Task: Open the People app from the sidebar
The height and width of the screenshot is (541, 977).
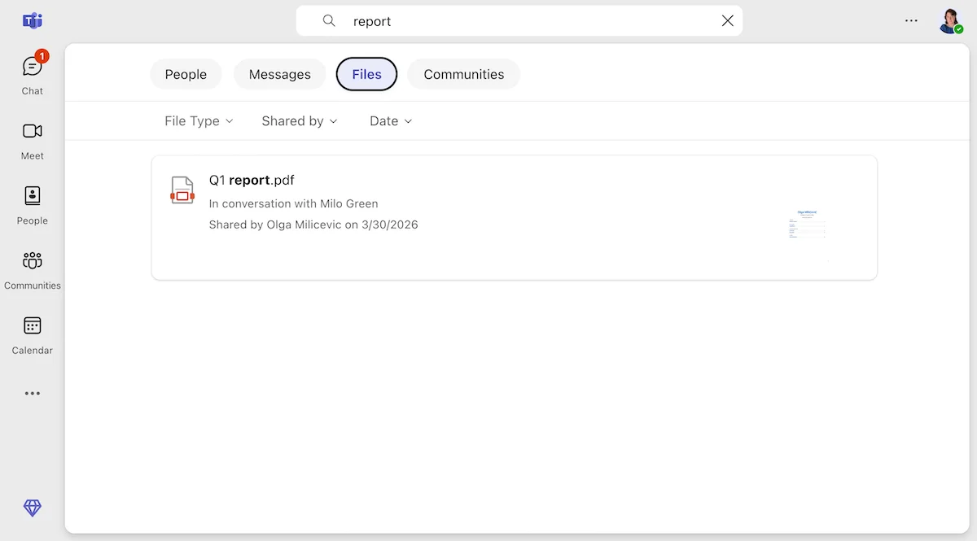Action: pos(32,203)
